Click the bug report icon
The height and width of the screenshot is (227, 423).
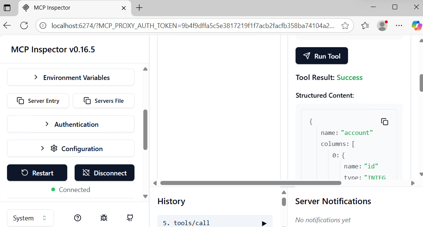click(x=104, y=218)
